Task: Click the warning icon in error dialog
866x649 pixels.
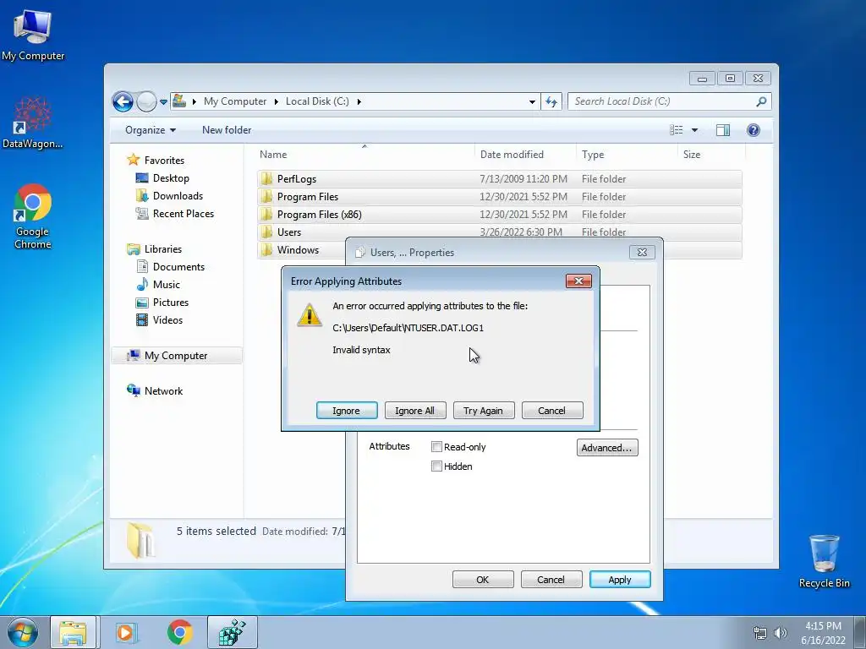Action: click(310, 315)
